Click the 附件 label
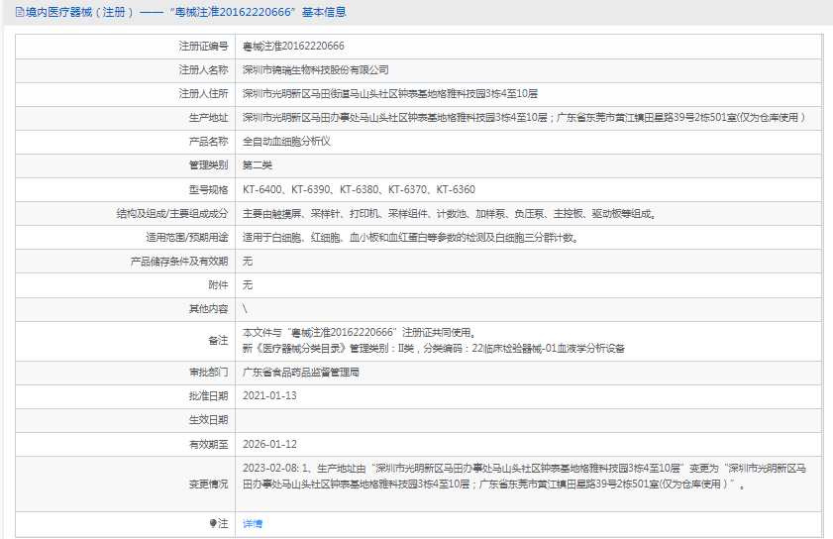The image size is (833, 539). coord(218,285)
